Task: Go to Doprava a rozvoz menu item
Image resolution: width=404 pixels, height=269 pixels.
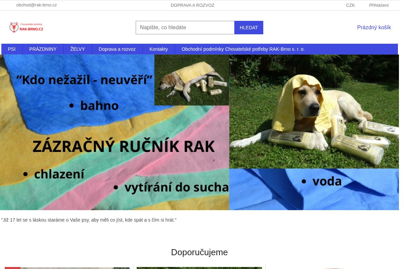Action: tap(117, 49)
